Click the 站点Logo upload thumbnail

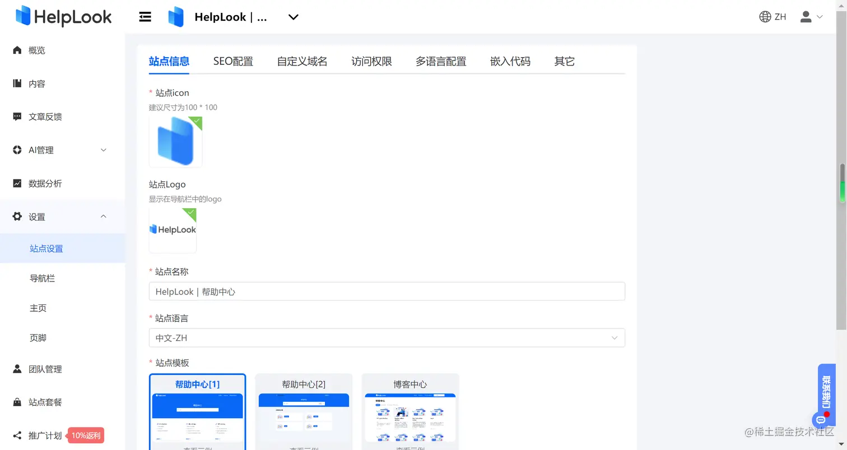173,230
